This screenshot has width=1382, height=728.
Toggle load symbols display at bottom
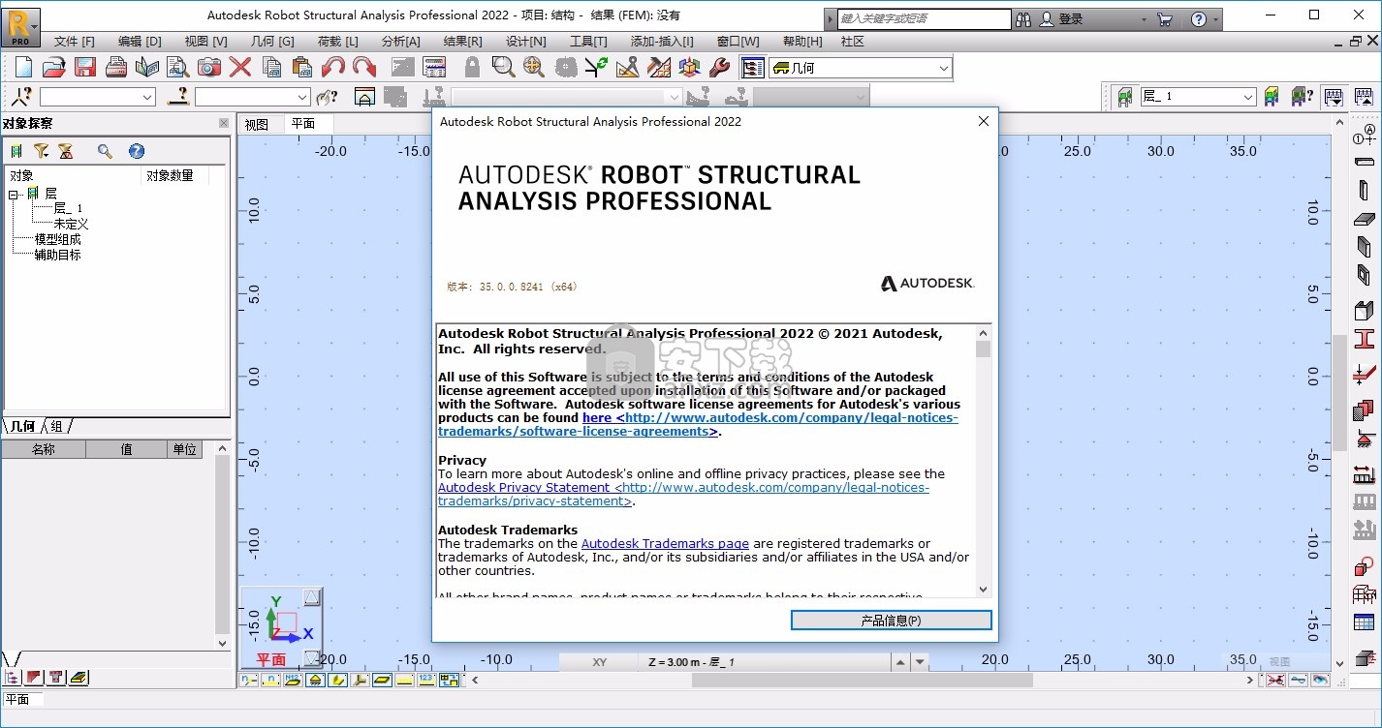pos(404,680)
